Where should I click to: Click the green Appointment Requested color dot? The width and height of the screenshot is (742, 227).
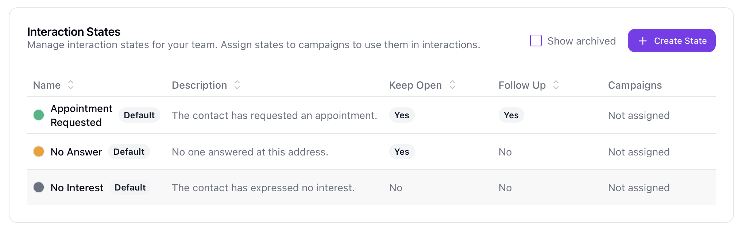click(39, 115)
